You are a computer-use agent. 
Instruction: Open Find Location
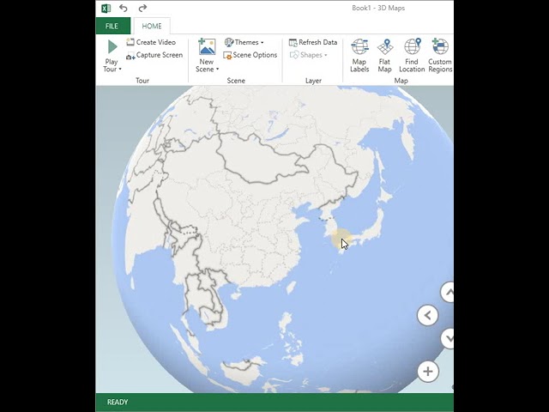point(412,55)
